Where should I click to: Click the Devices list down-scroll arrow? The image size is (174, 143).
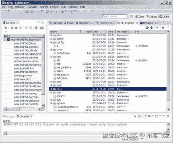[43, 105]
